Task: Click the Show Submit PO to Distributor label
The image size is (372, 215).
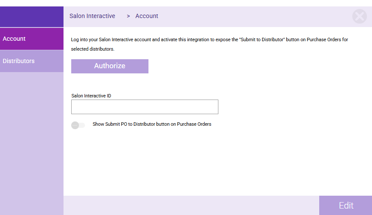Action: (152, 124)
